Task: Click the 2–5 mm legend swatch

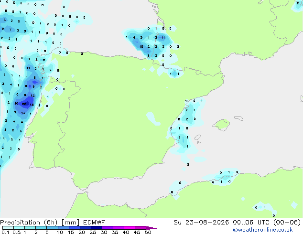Action: pyautogui.click(x=41, y=228)
